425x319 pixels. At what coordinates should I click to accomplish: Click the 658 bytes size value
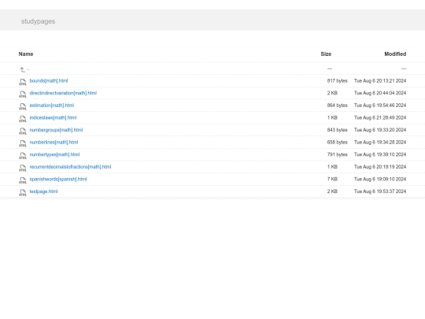click(x=337, y=142)
